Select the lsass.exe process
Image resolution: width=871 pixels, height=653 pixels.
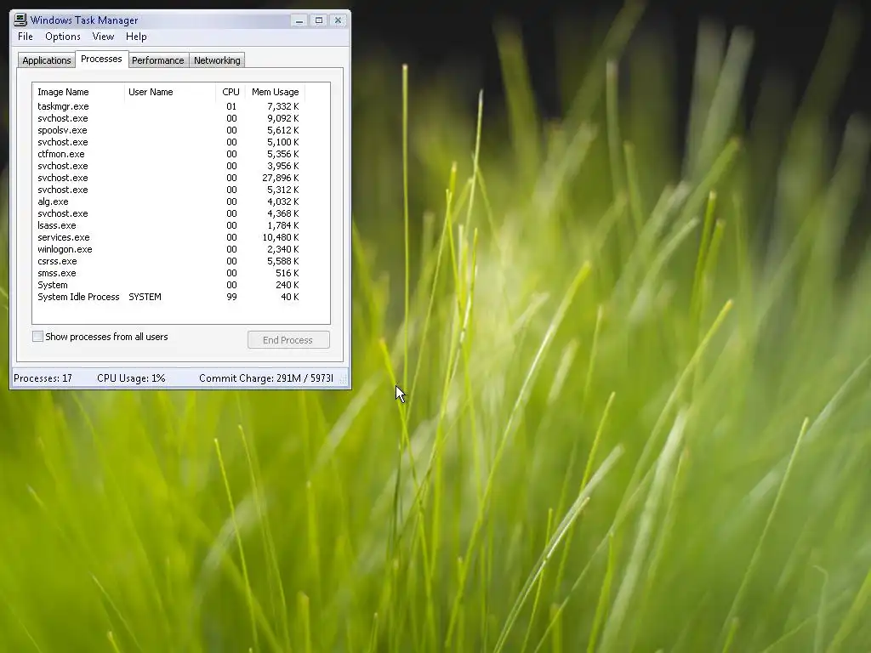(168, 225)
